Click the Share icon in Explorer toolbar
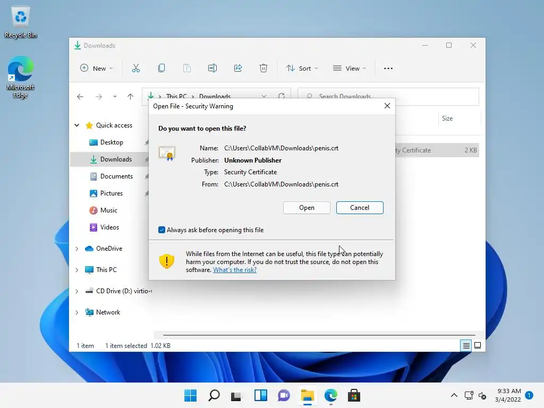 pyautogui.click(x=238, y=69)
